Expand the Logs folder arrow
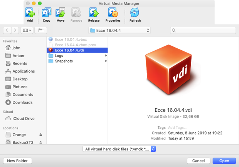 (106, 55)
